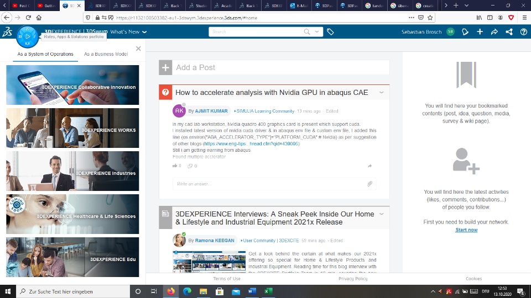Switch to the E-Mail browser tab
This screenshot has width=531, height=298.
coord(299,6)
